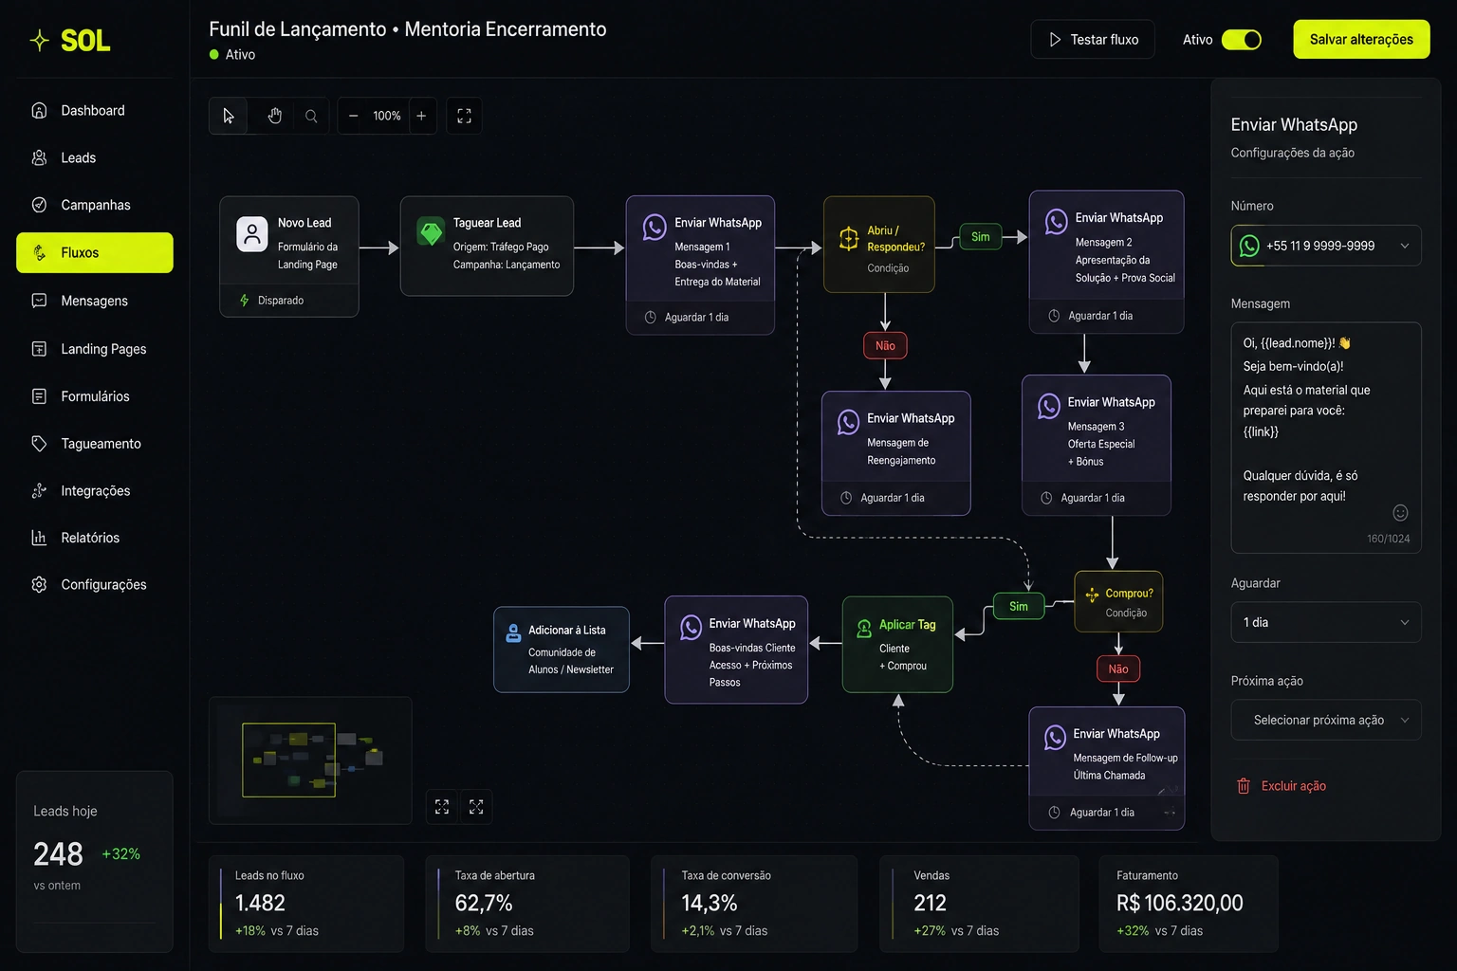1457x971 pixels.
Task: Click the Taguear Lead green tag icon
Action: click(x=432, y=231)
